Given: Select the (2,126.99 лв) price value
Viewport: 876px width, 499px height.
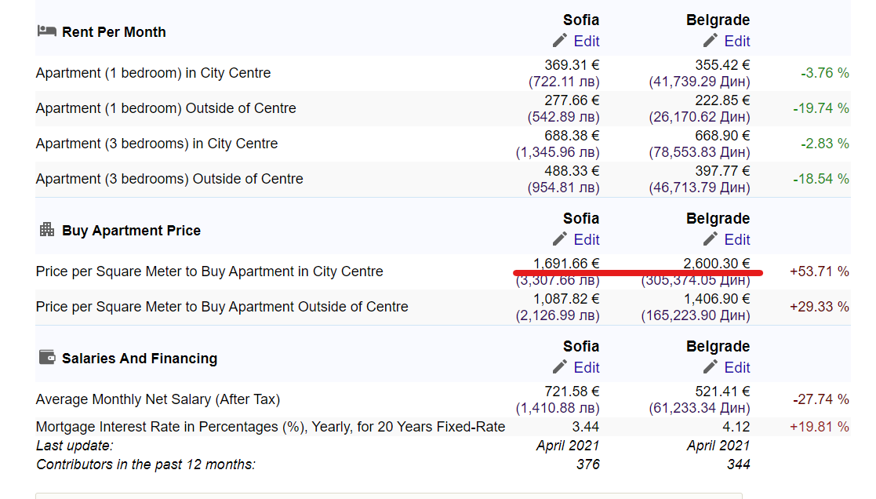Looking at the screenshot, I should pos(558,315).
